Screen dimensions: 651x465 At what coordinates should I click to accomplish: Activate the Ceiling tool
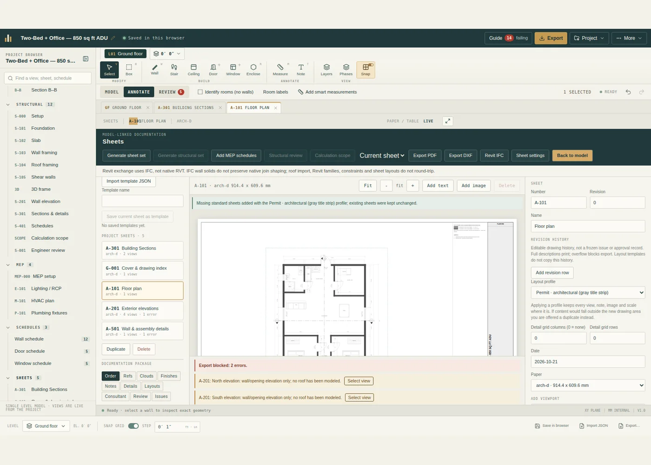(x=193, y=69)
